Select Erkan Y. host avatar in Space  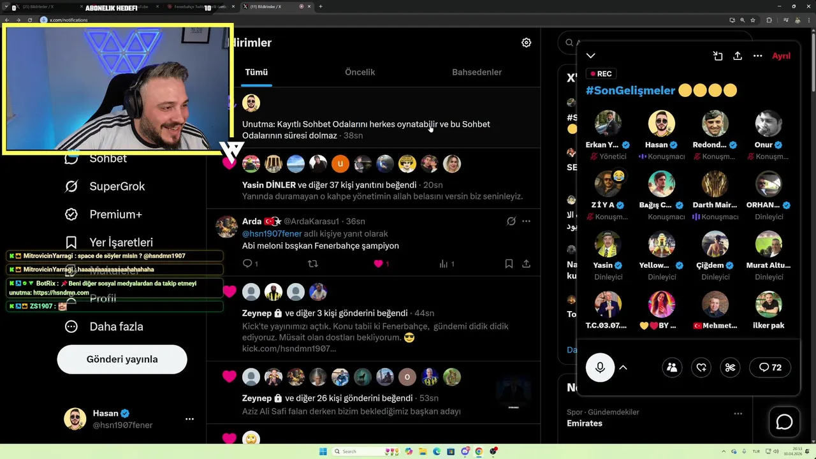coord(608,124)
